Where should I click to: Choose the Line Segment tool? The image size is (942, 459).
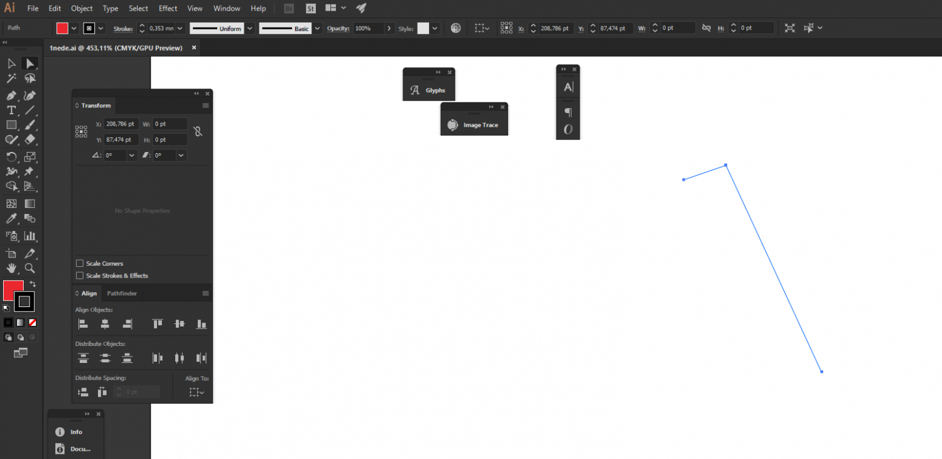(x=30, y=111)
